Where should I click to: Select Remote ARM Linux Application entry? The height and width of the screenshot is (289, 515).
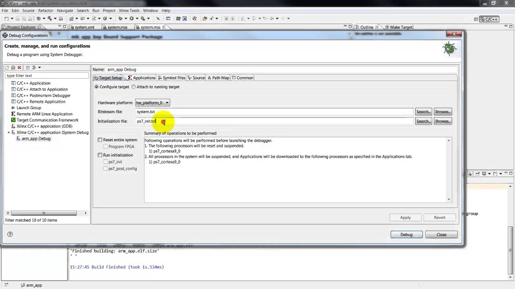44,114
